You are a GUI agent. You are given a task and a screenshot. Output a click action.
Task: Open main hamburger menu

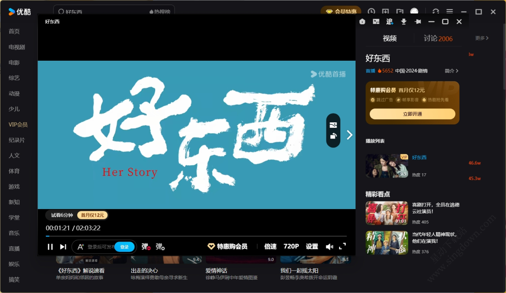tap(450, 12)
